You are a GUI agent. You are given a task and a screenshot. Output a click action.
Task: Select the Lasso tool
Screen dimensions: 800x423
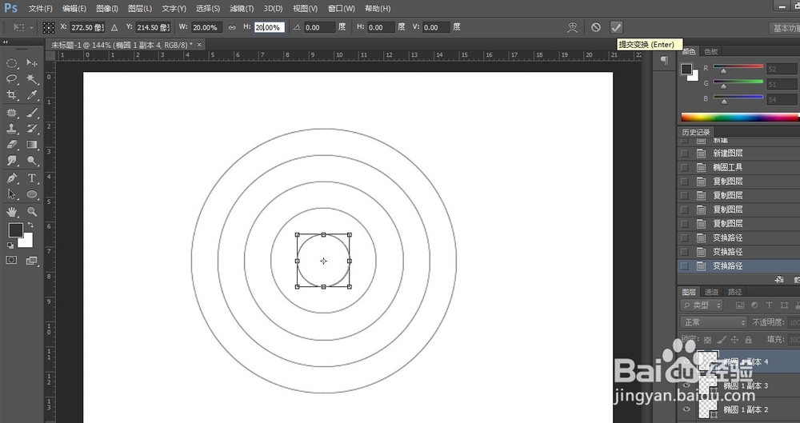tap(11, 78)
